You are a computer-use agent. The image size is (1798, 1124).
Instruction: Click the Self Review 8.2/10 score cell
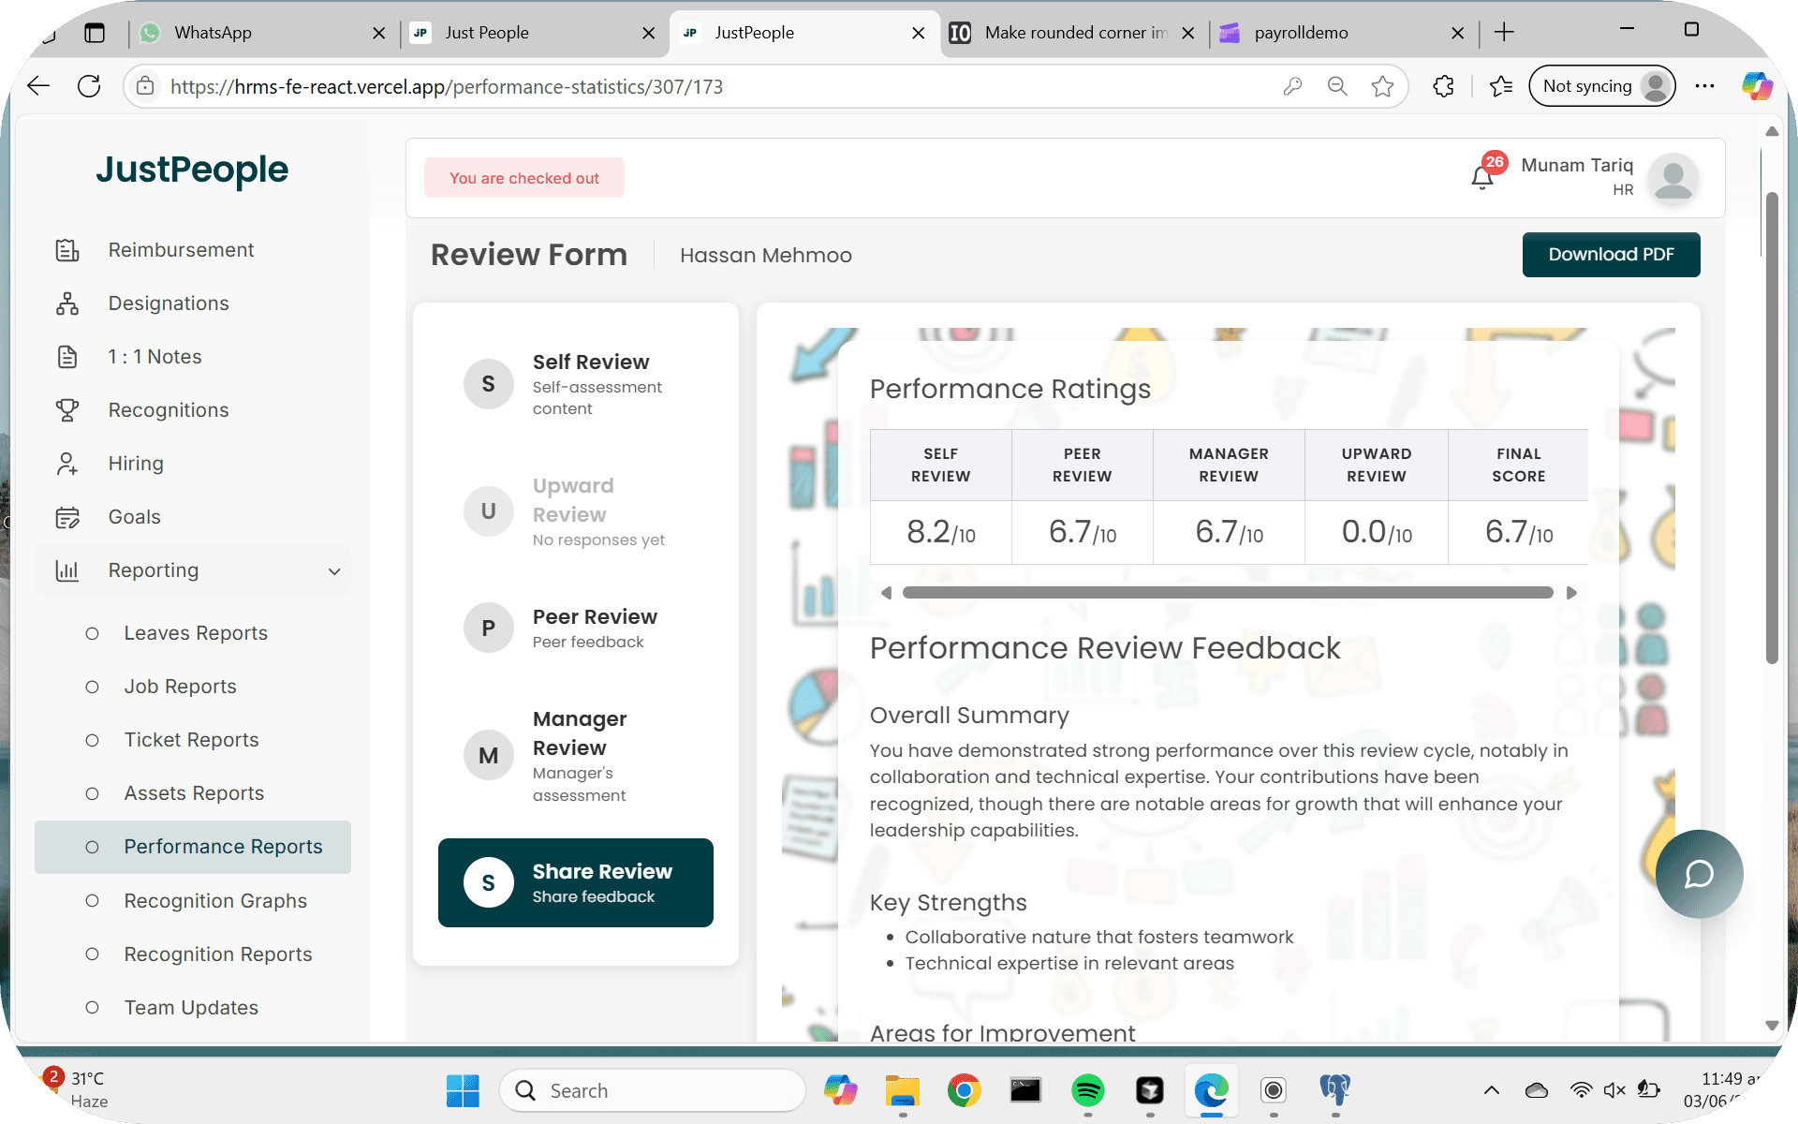(x=940, y=532)
